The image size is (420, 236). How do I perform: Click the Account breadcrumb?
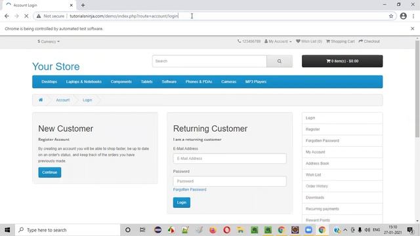(x=63, y=100)
